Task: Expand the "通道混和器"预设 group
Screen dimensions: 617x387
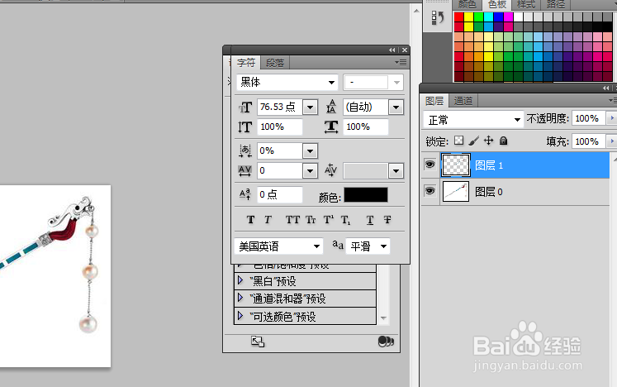Action: pos(240,298)
